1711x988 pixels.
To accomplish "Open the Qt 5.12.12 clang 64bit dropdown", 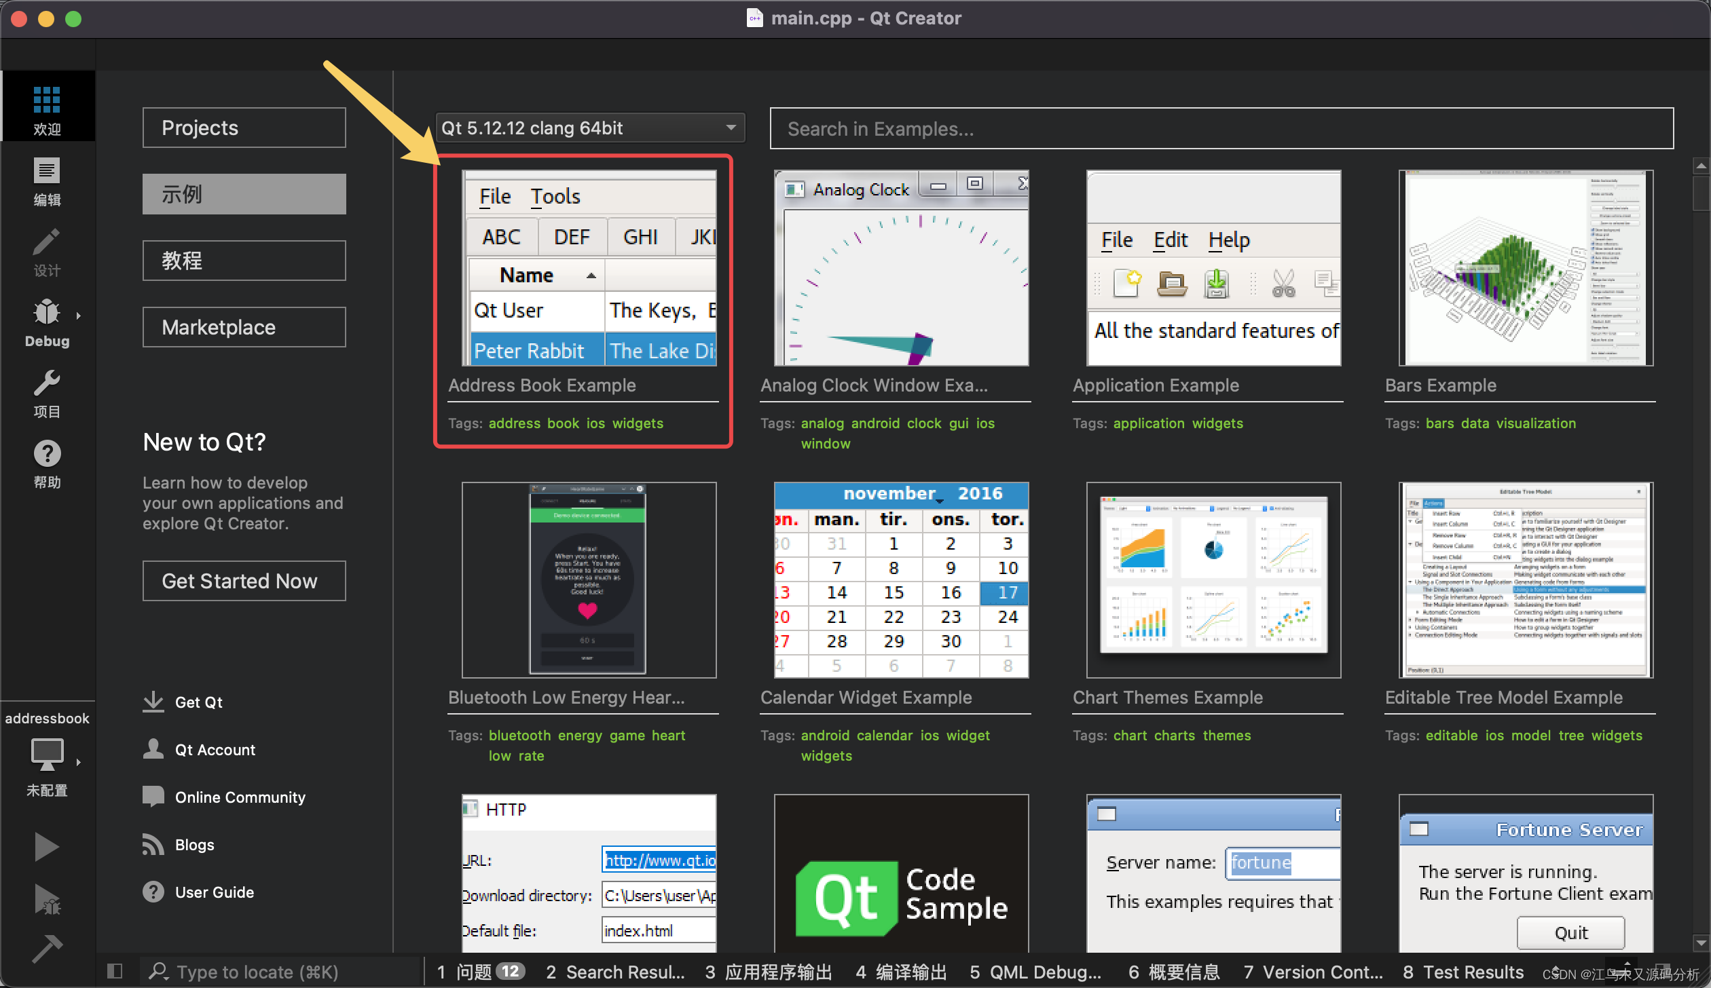I will pyautogui.click(x=589, y=128).
